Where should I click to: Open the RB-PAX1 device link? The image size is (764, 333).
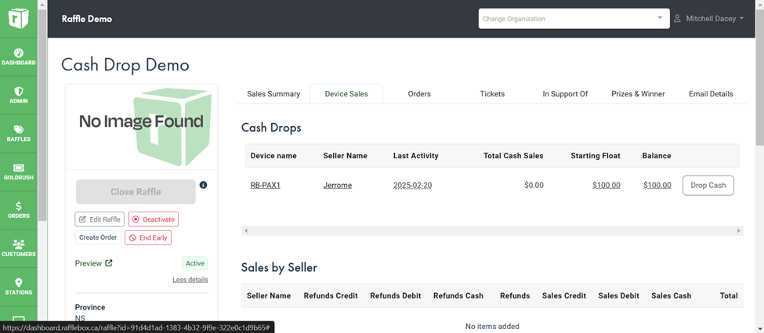point(266,185)
